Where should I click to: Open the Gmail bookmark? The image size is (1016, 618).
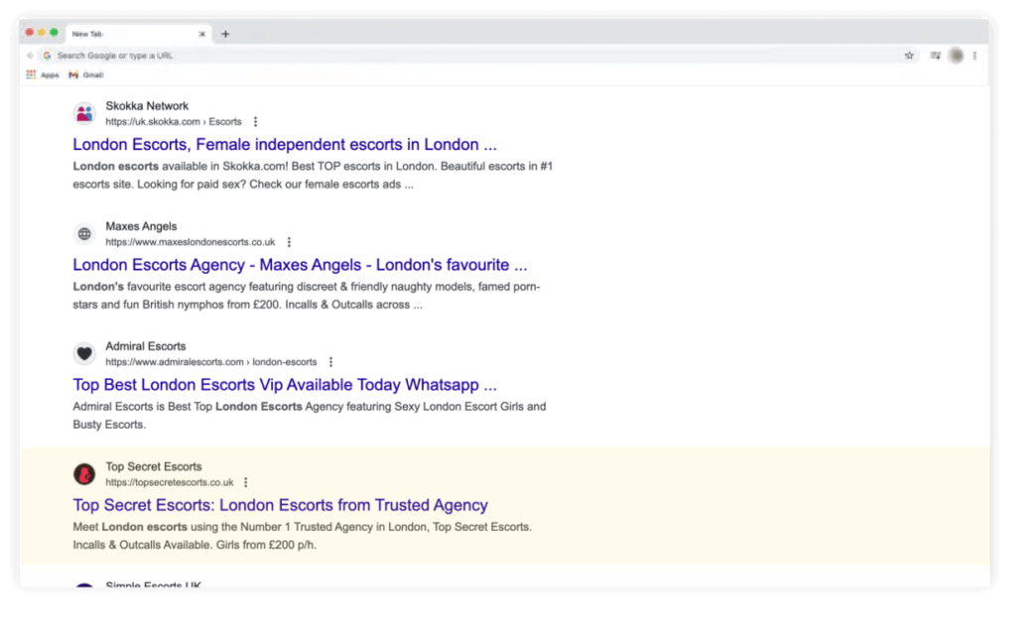[86, 75]
